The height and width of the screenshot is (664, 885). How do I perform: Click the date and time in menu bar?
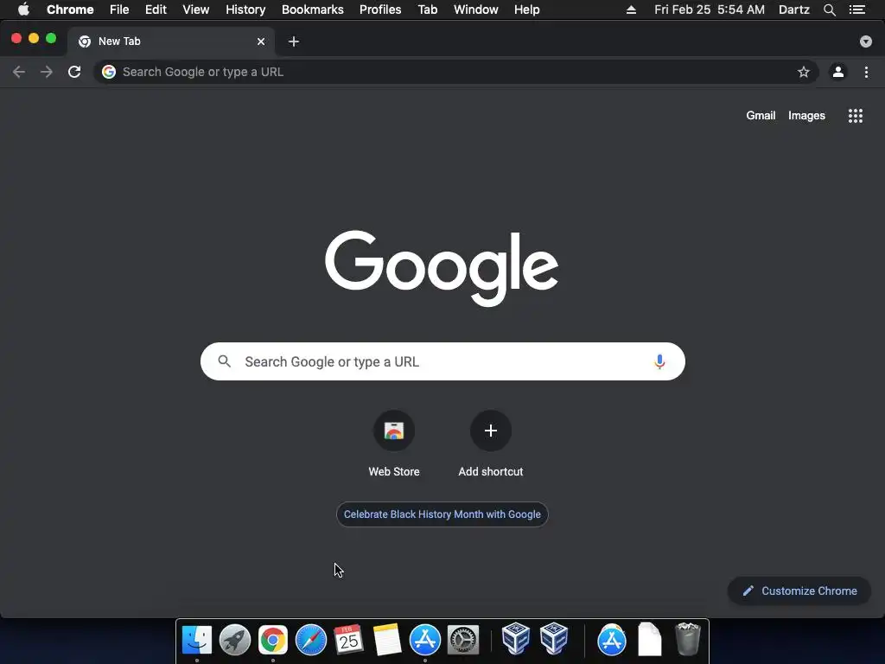(710, 10)
